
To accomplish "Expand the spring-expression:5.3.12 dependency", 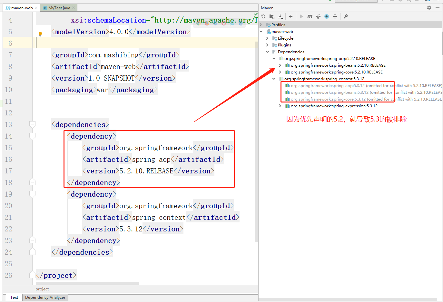I will 280,106.
